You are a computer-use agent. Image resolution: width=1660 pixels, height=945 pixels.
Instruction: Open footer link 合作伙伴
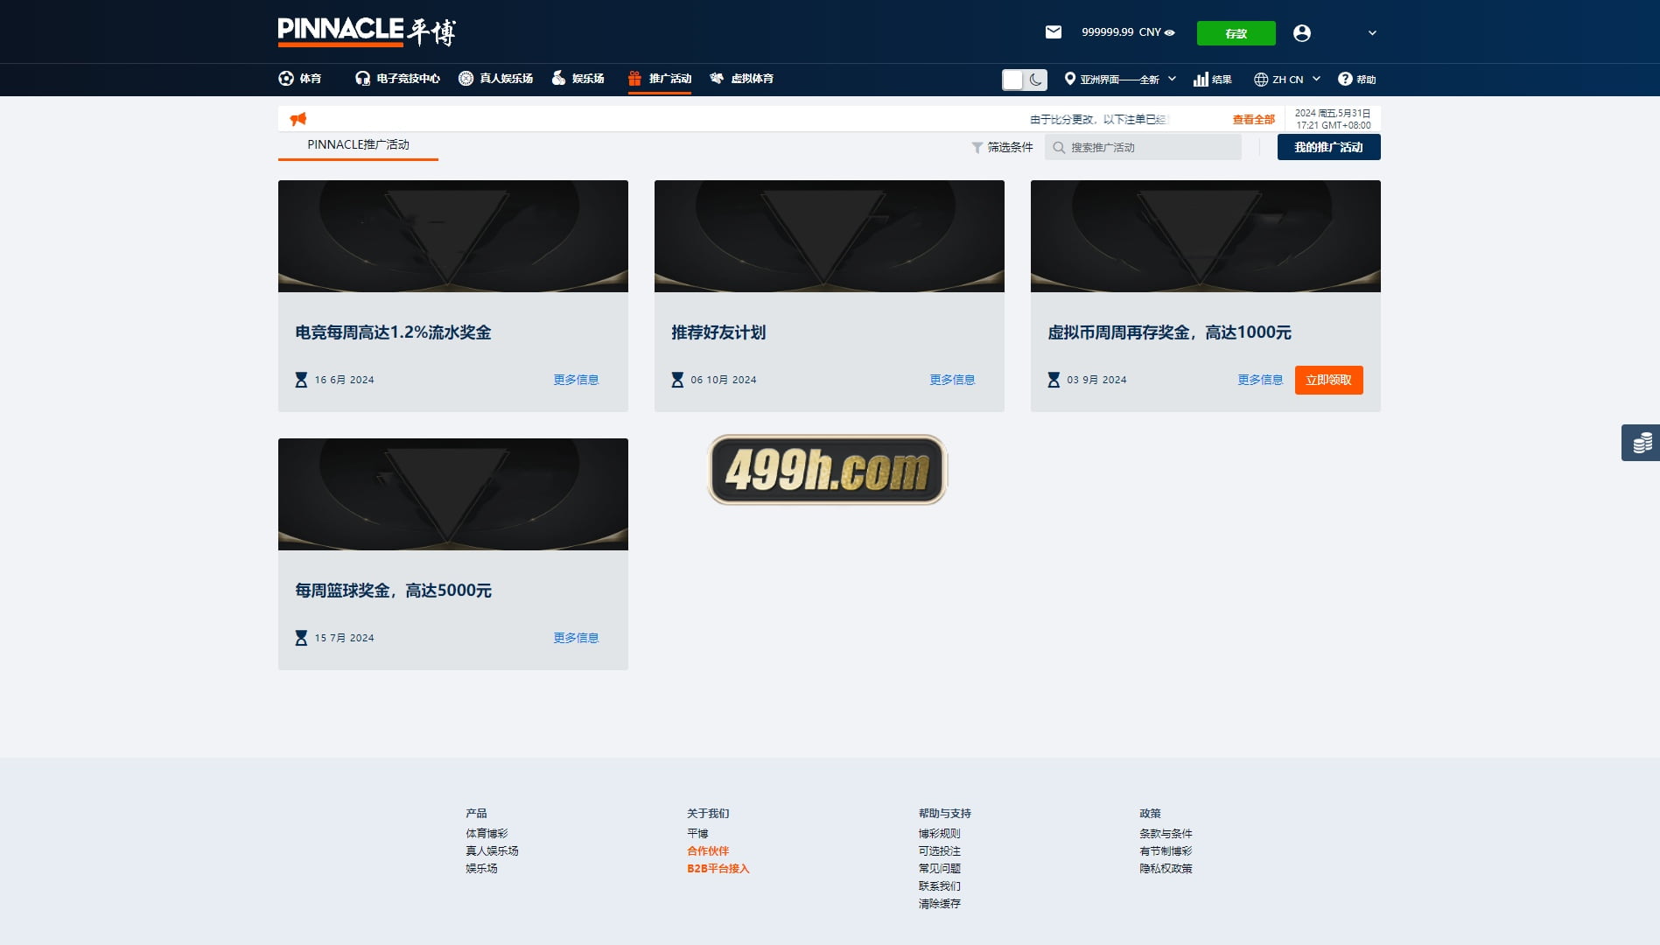(708, 851)
